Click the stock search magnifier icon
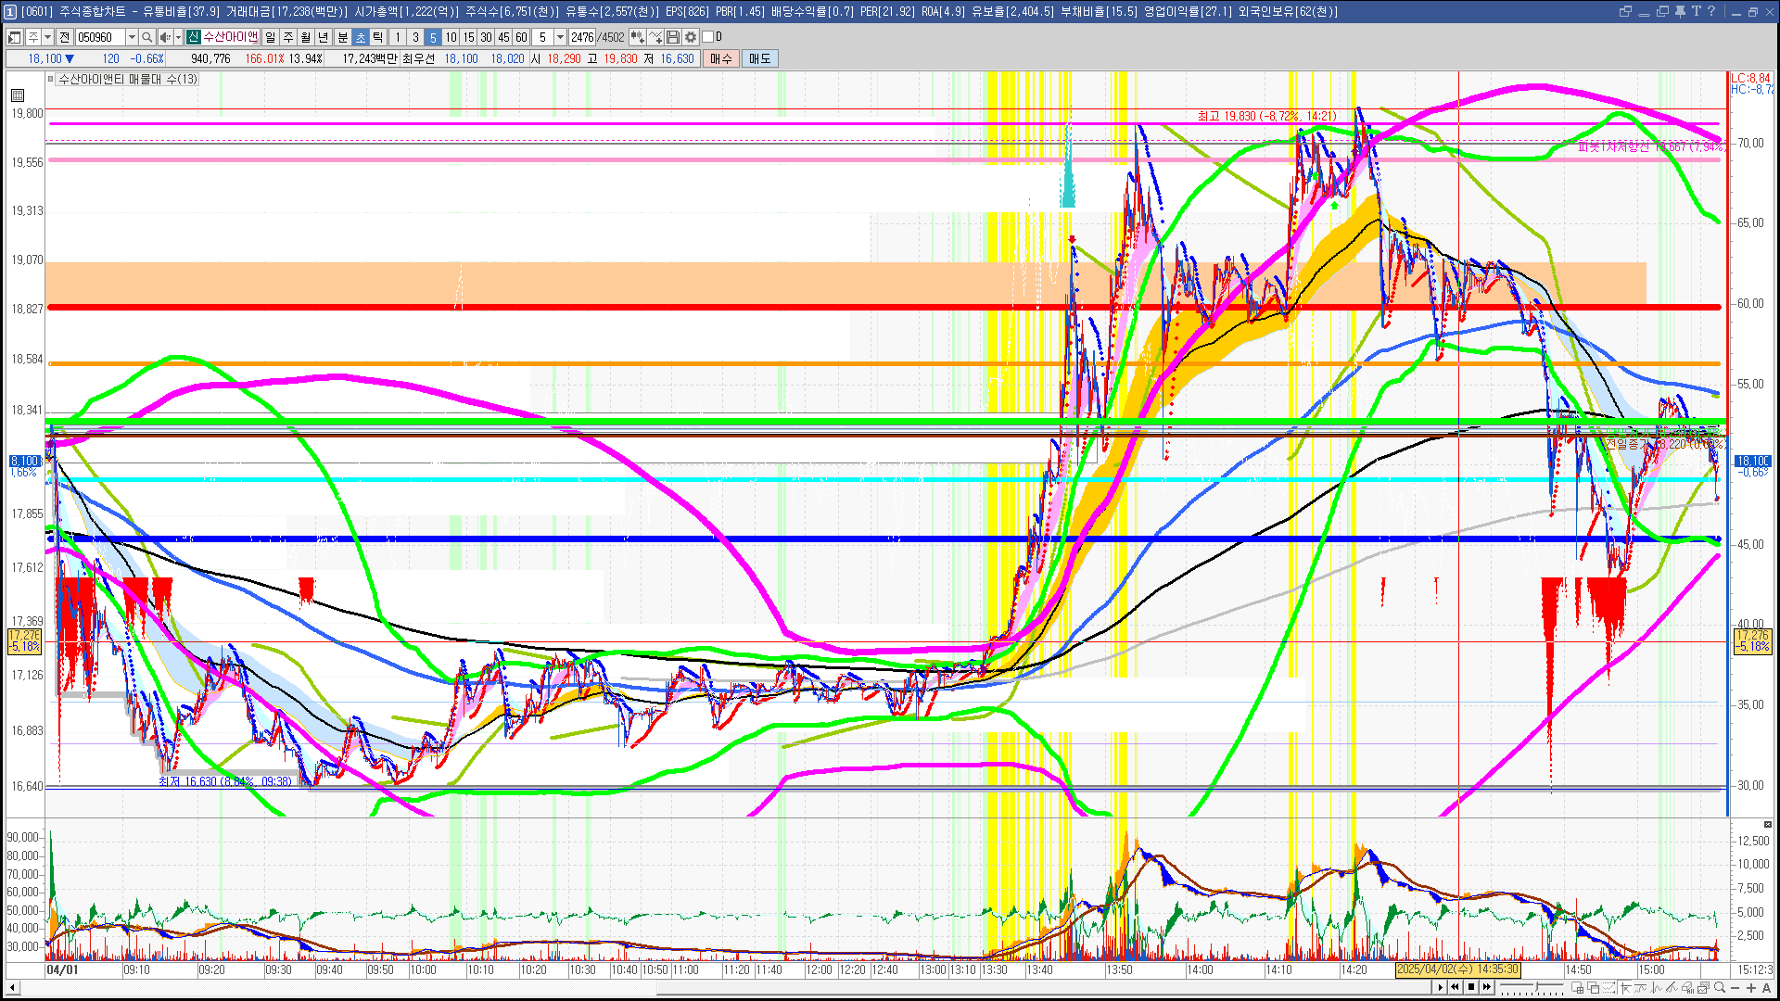 coord(146,37)
